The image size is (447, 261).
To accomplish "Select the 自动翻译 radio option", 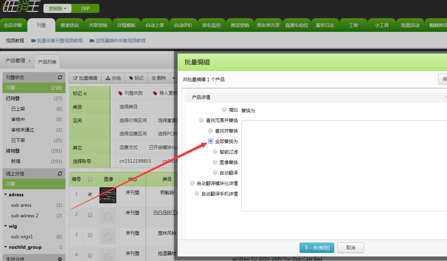I will pos(215,172).
